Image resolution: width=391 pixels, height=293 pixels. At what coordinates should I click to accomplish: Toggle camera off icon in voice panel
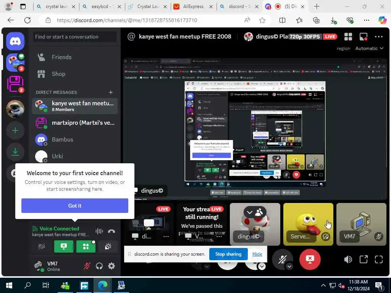click(x=42, y=246)
